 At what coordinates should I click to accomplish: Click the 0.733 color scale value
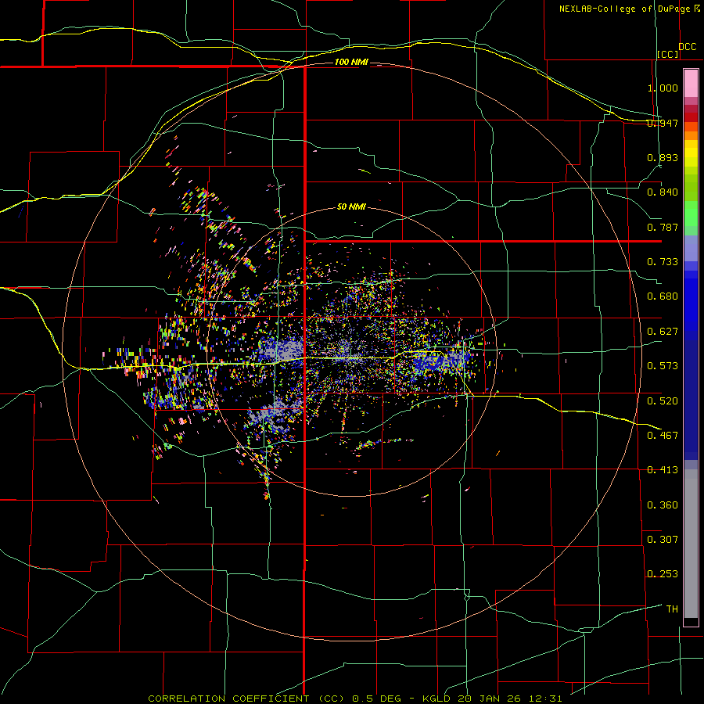[663, 262]
